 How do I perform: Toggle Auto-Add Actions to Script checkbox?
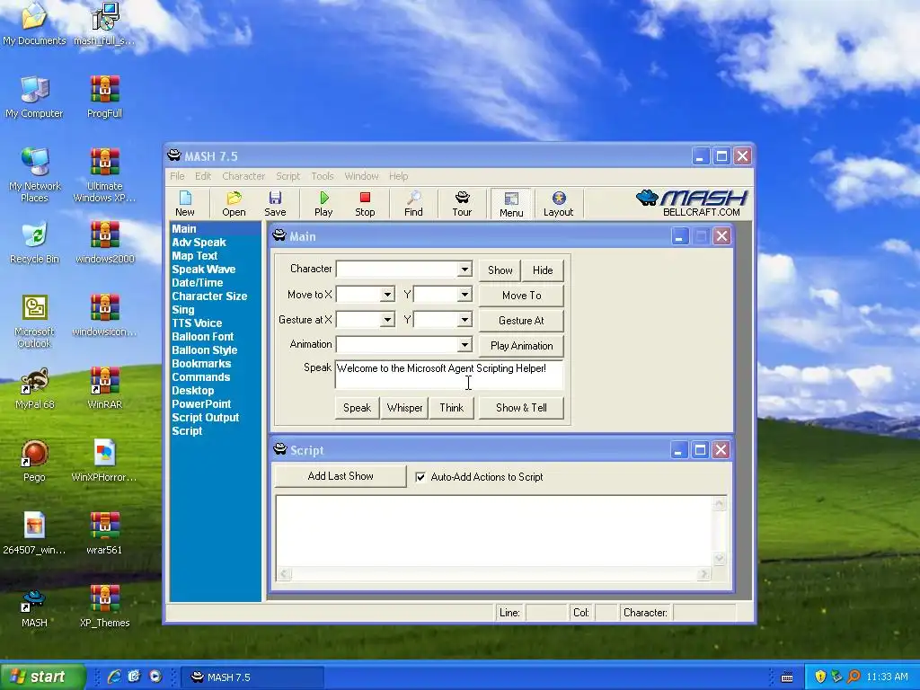click(x=420, y=477)
